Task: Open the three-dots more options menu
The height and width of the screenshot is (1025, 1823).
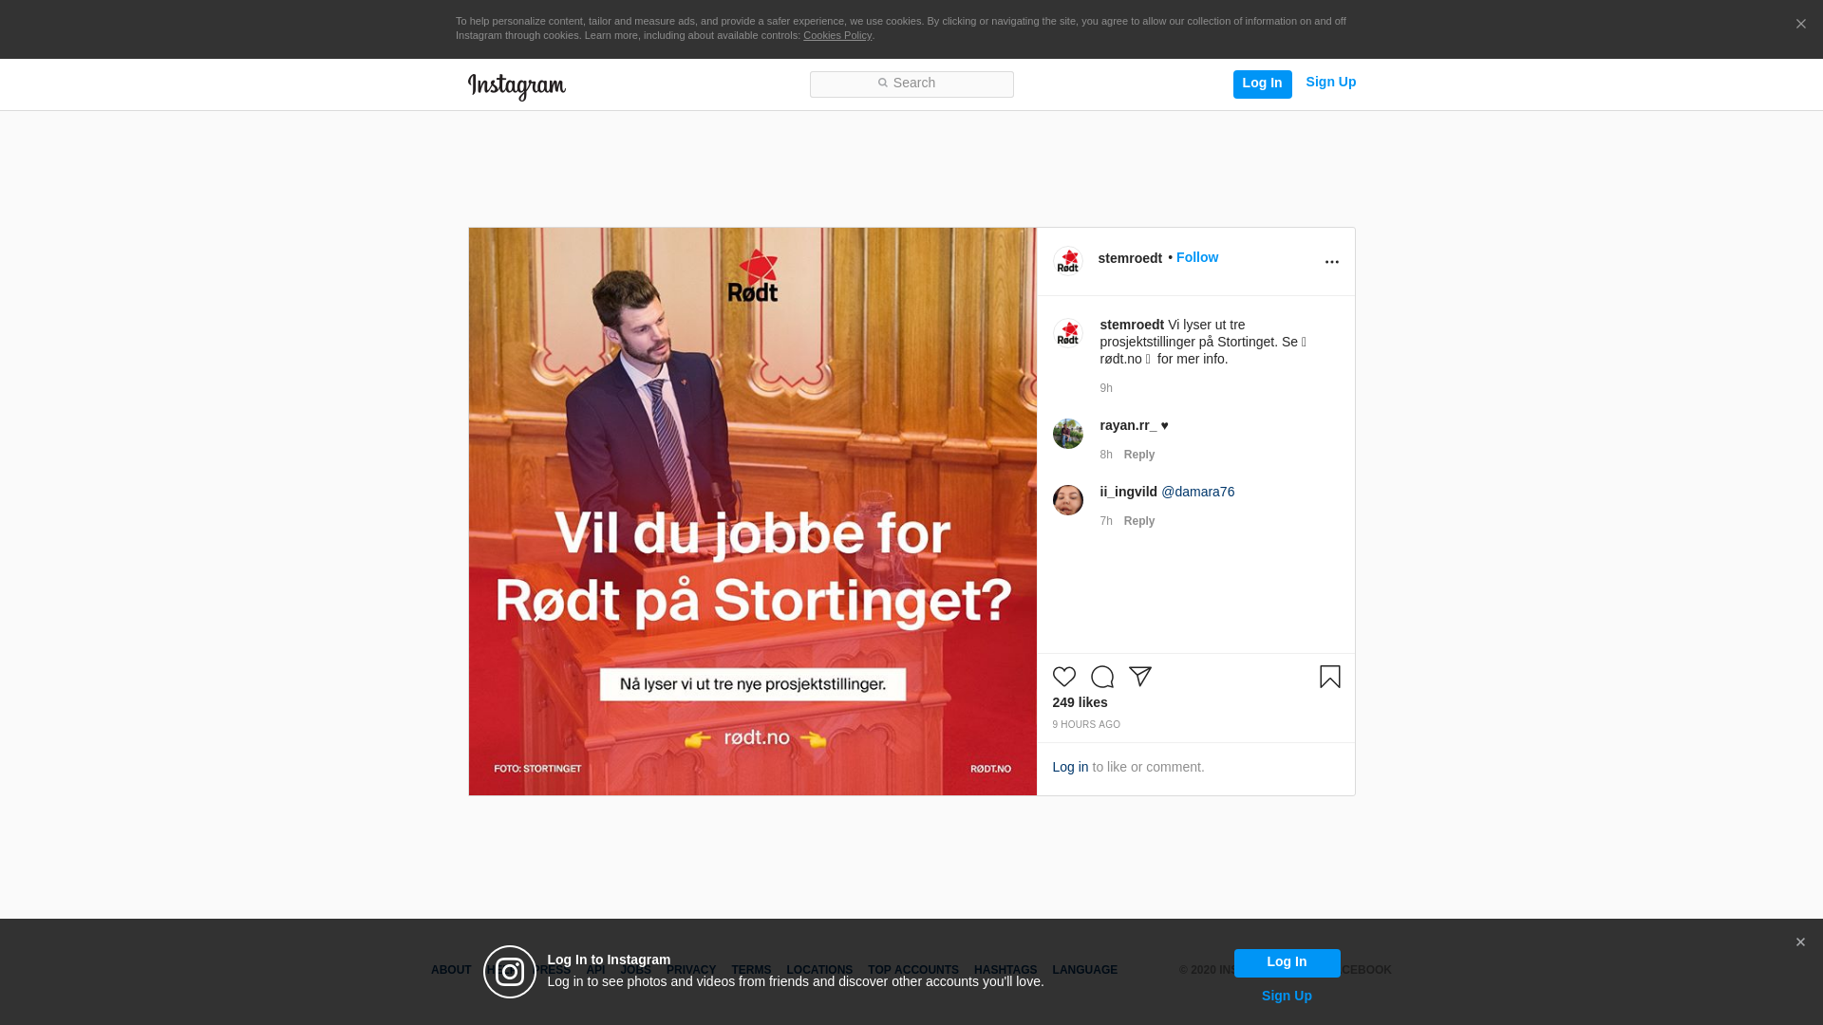Action: click(1331, 262)
